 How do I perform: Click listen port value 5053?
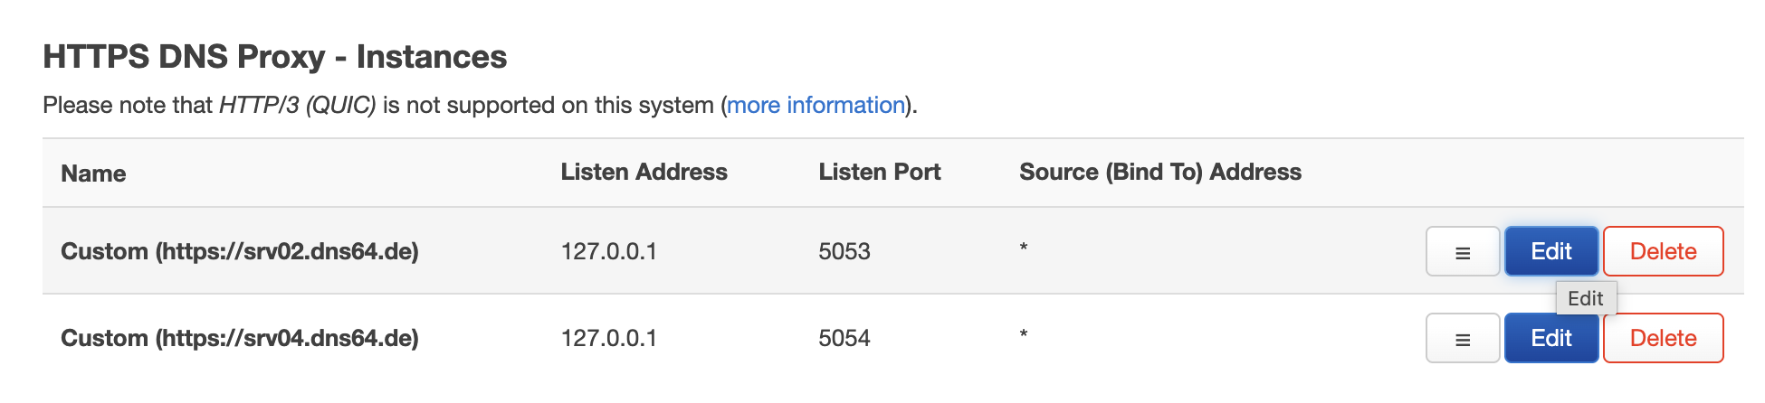point(844,251)
